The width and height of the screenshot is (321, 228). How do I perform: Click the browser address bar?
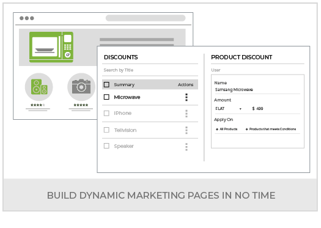coord(146,18)
